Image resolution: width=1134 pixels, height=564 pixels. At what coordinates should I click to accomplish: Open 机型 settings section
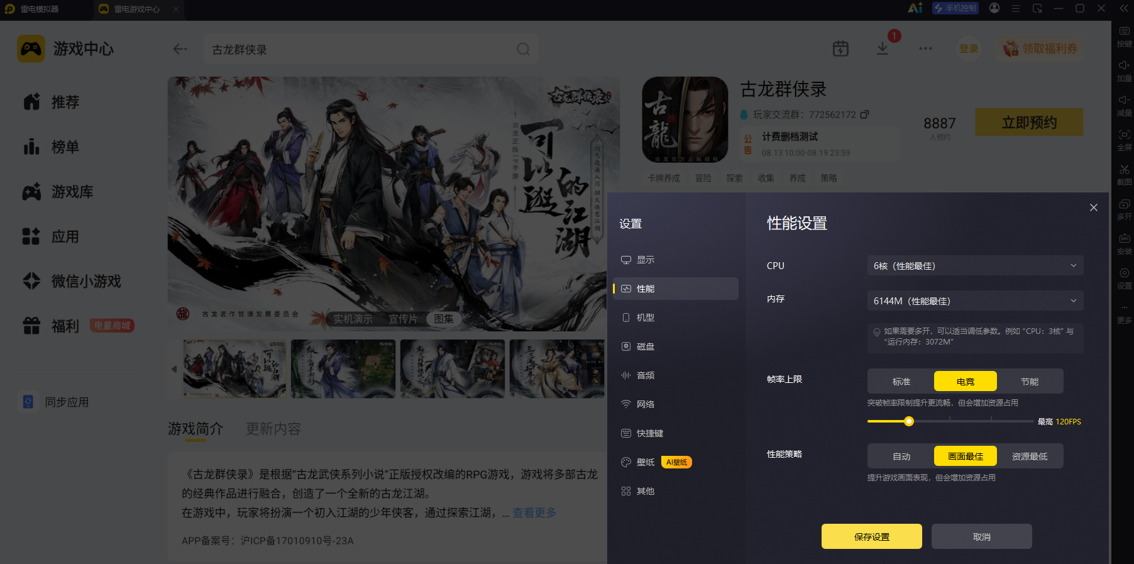tap(676, 318)
